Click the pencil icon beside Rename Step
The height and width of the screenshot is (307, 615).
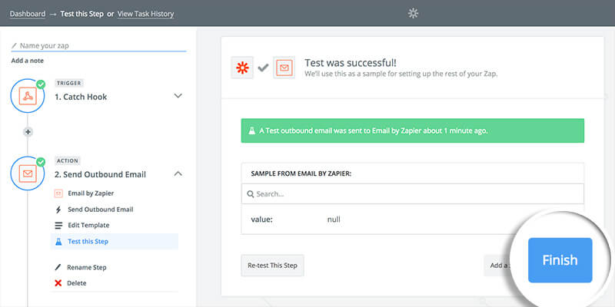coord(58,267)
